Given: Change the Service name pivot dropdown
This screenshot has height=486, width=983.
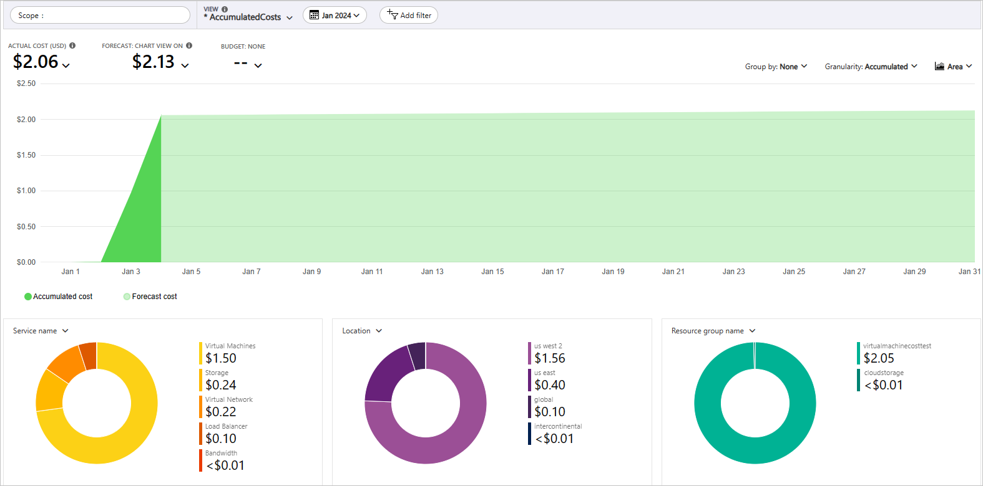Looking at the screenshot, I should [x=41, y=331].
